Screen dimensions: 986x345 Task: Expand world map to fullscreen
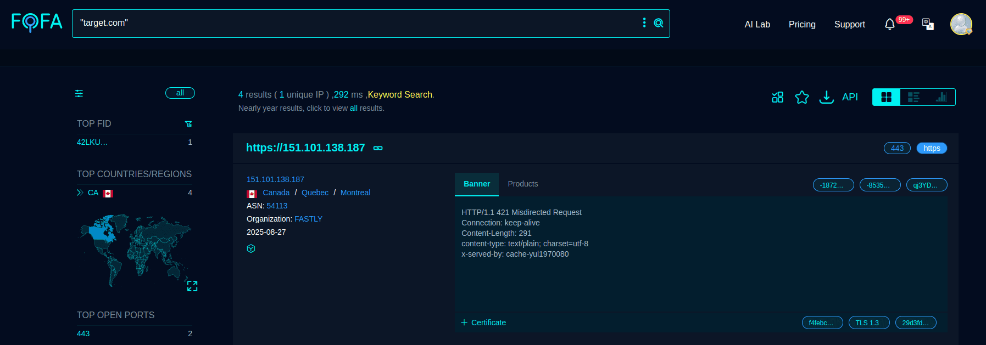192,286
